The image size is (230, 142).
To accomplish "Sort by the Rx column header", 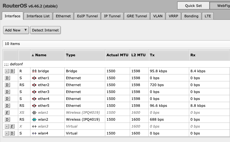I will point(209,55).
